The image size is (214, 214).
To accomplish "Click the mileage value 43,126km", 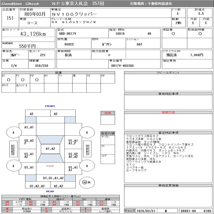I will point(33,34).
